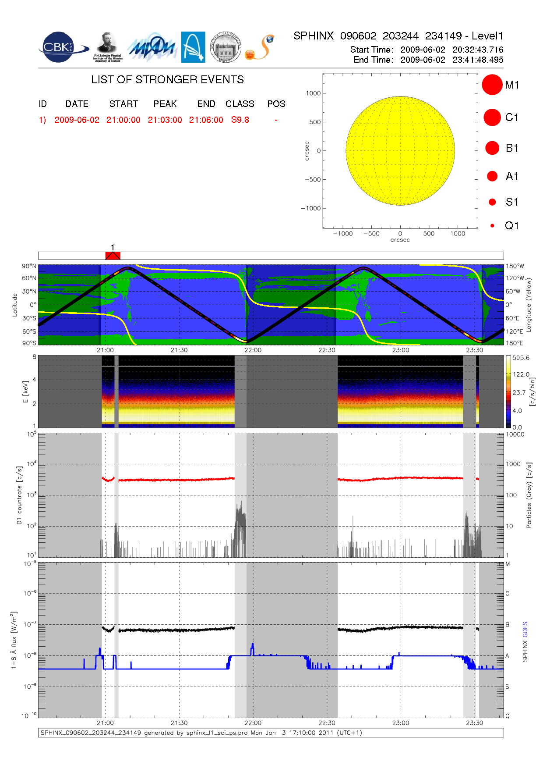Click the 180°W longitude label
This screenshot has width=543, height=769.
pos(515,266)
